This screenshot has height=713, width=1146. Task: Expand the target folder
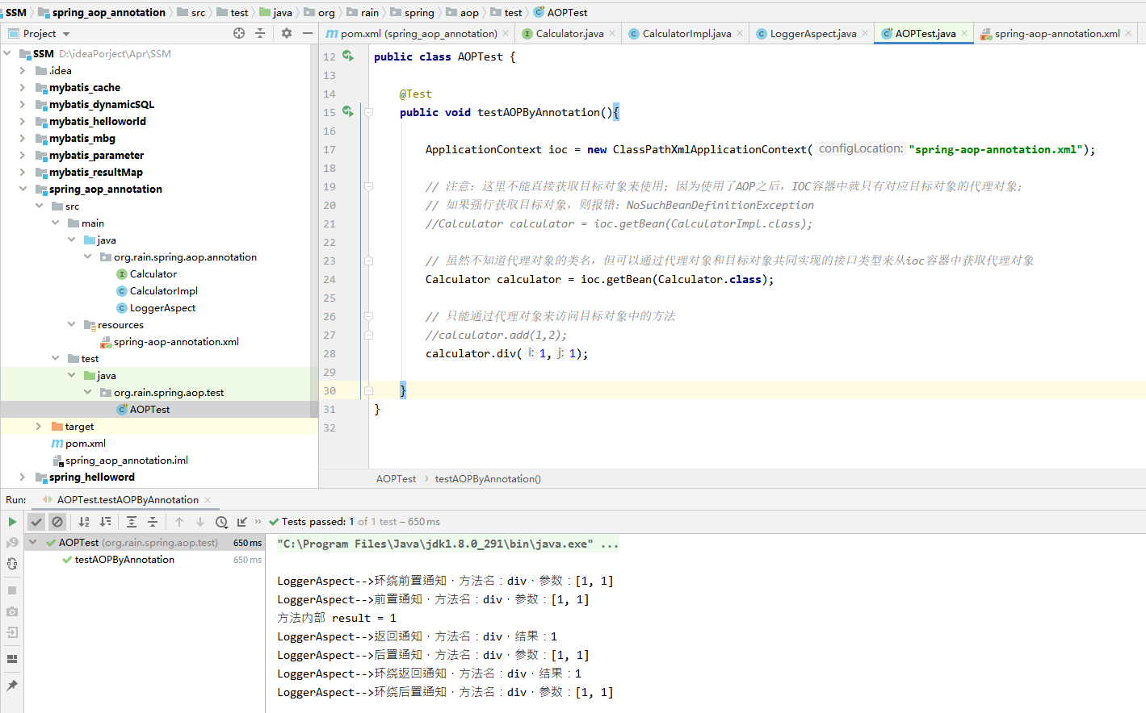click(39, 426)
